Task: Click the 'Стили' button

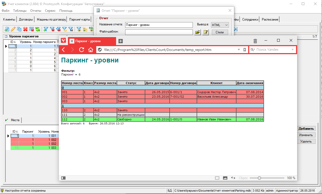Action: 220,32
